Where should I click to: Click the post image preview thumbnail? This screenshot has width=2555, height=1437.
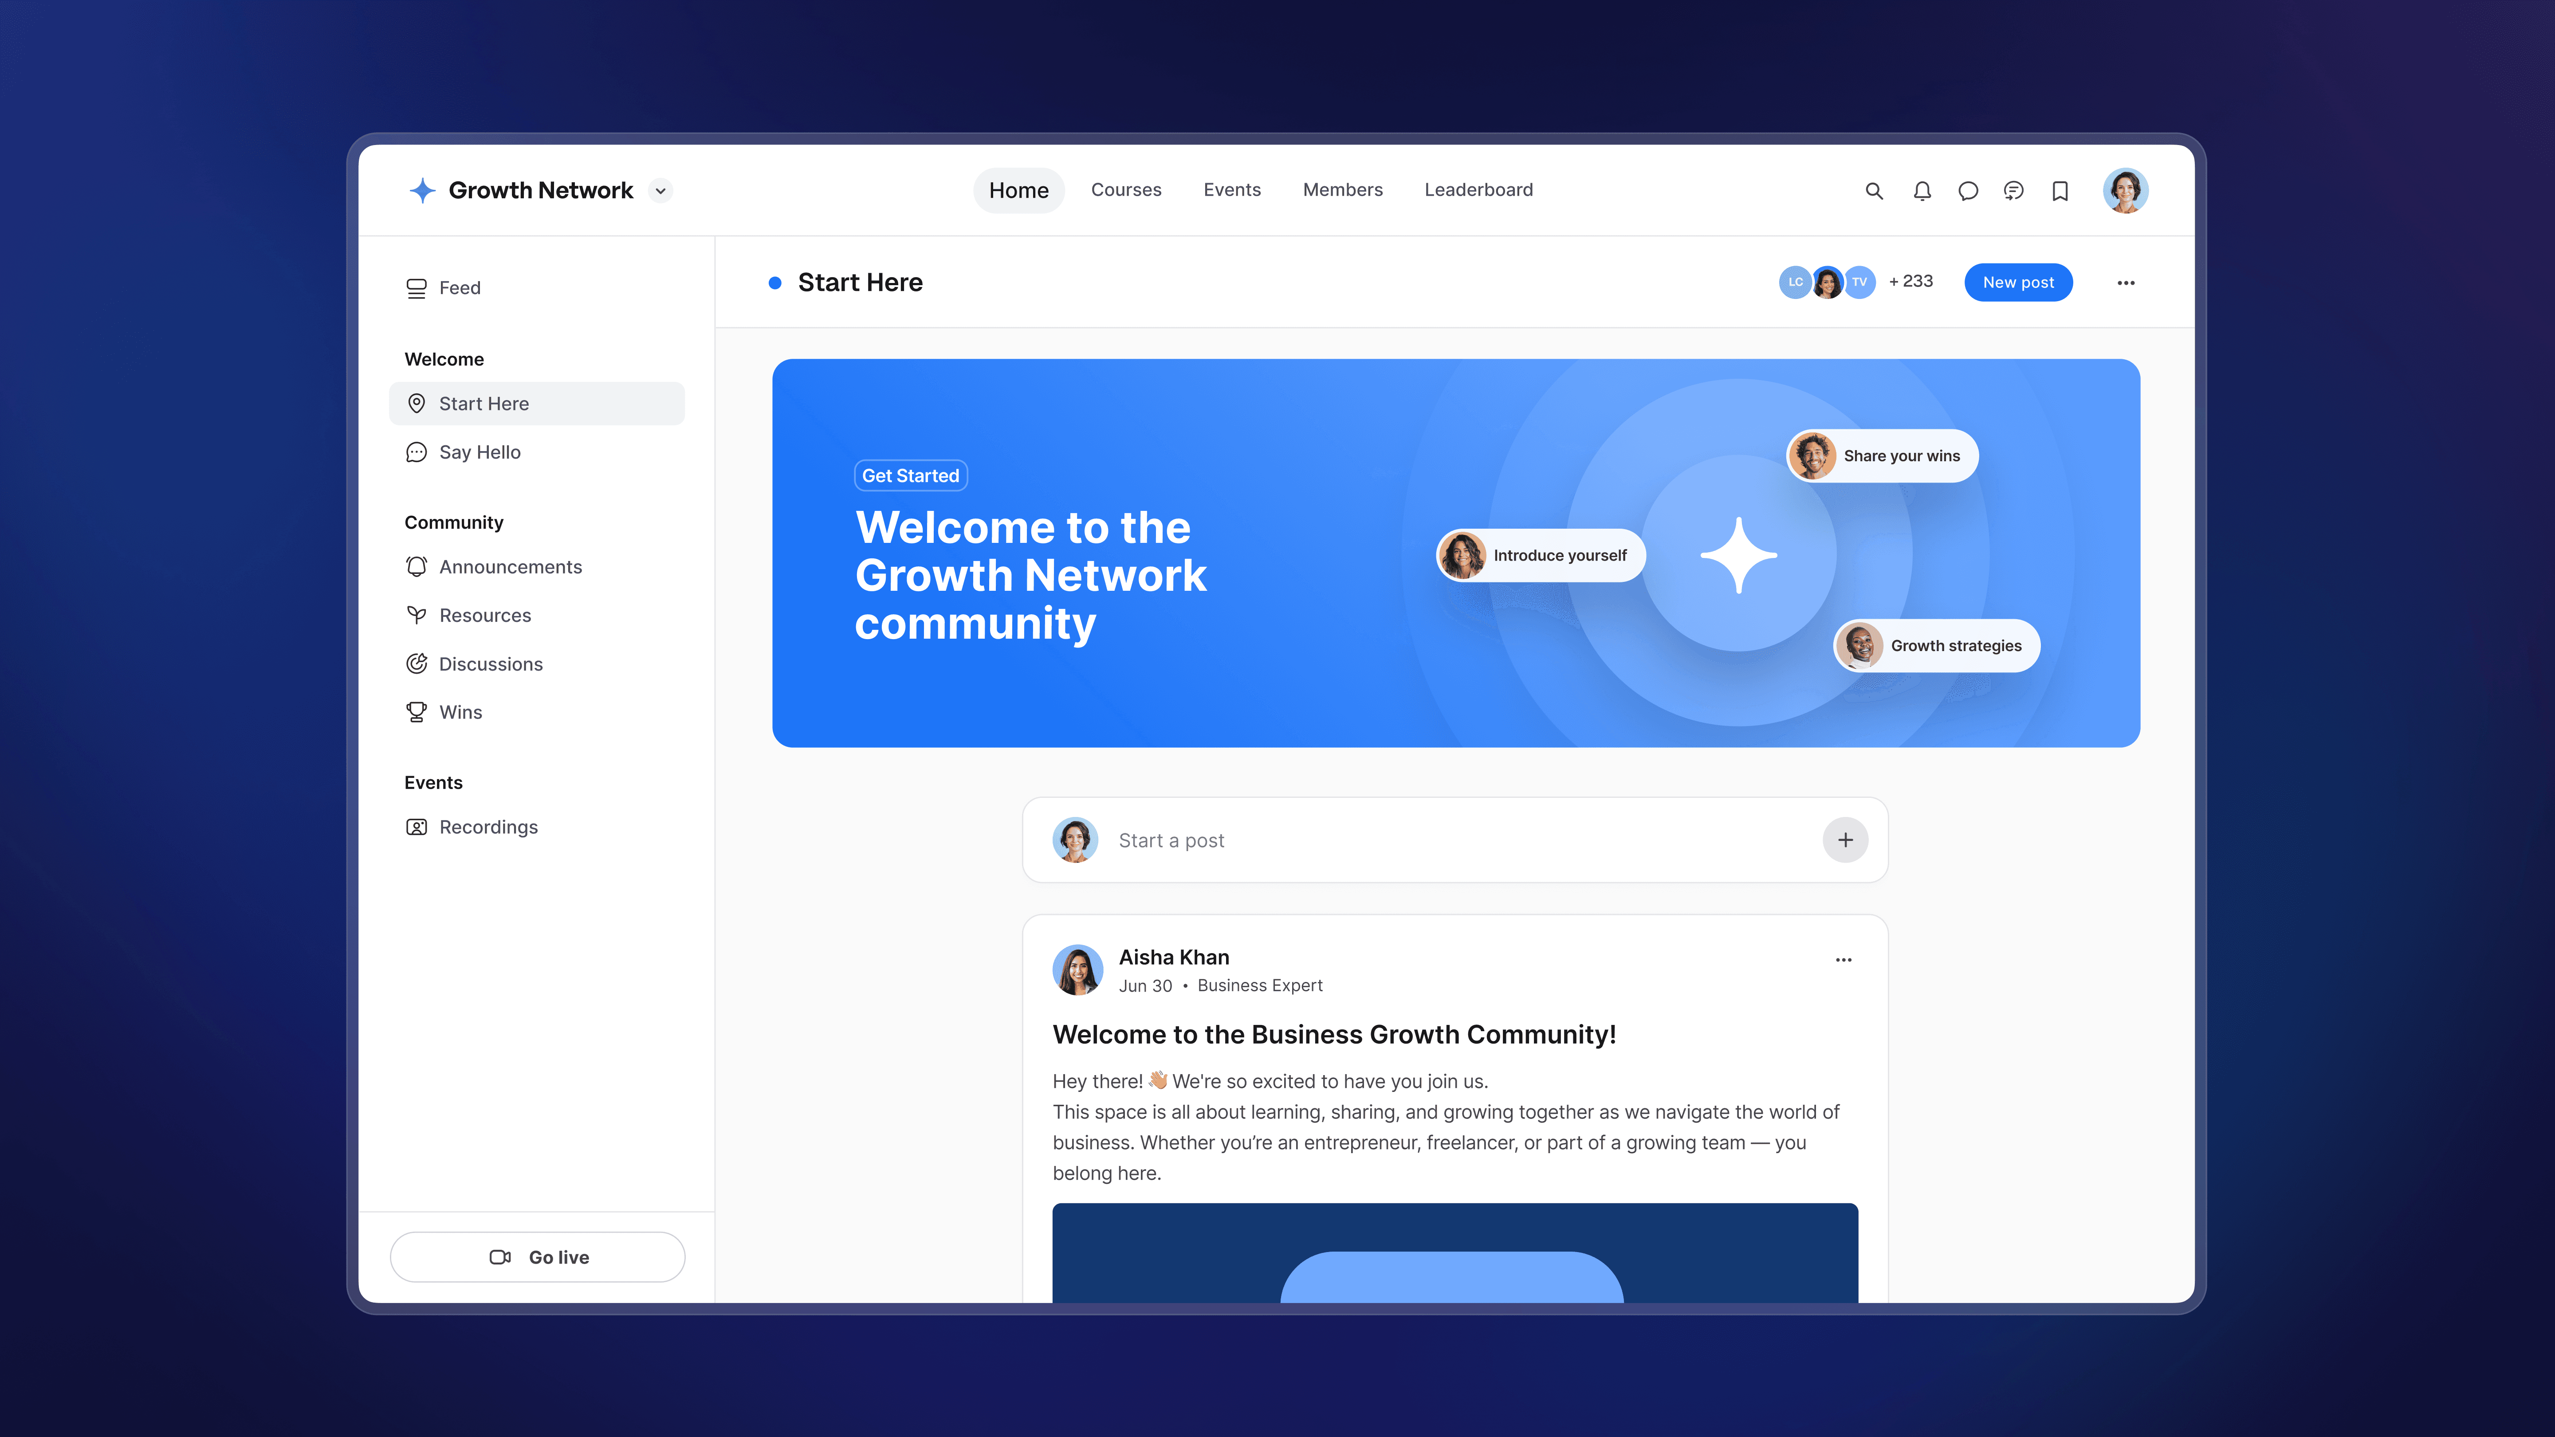tap(1455, 1252)
